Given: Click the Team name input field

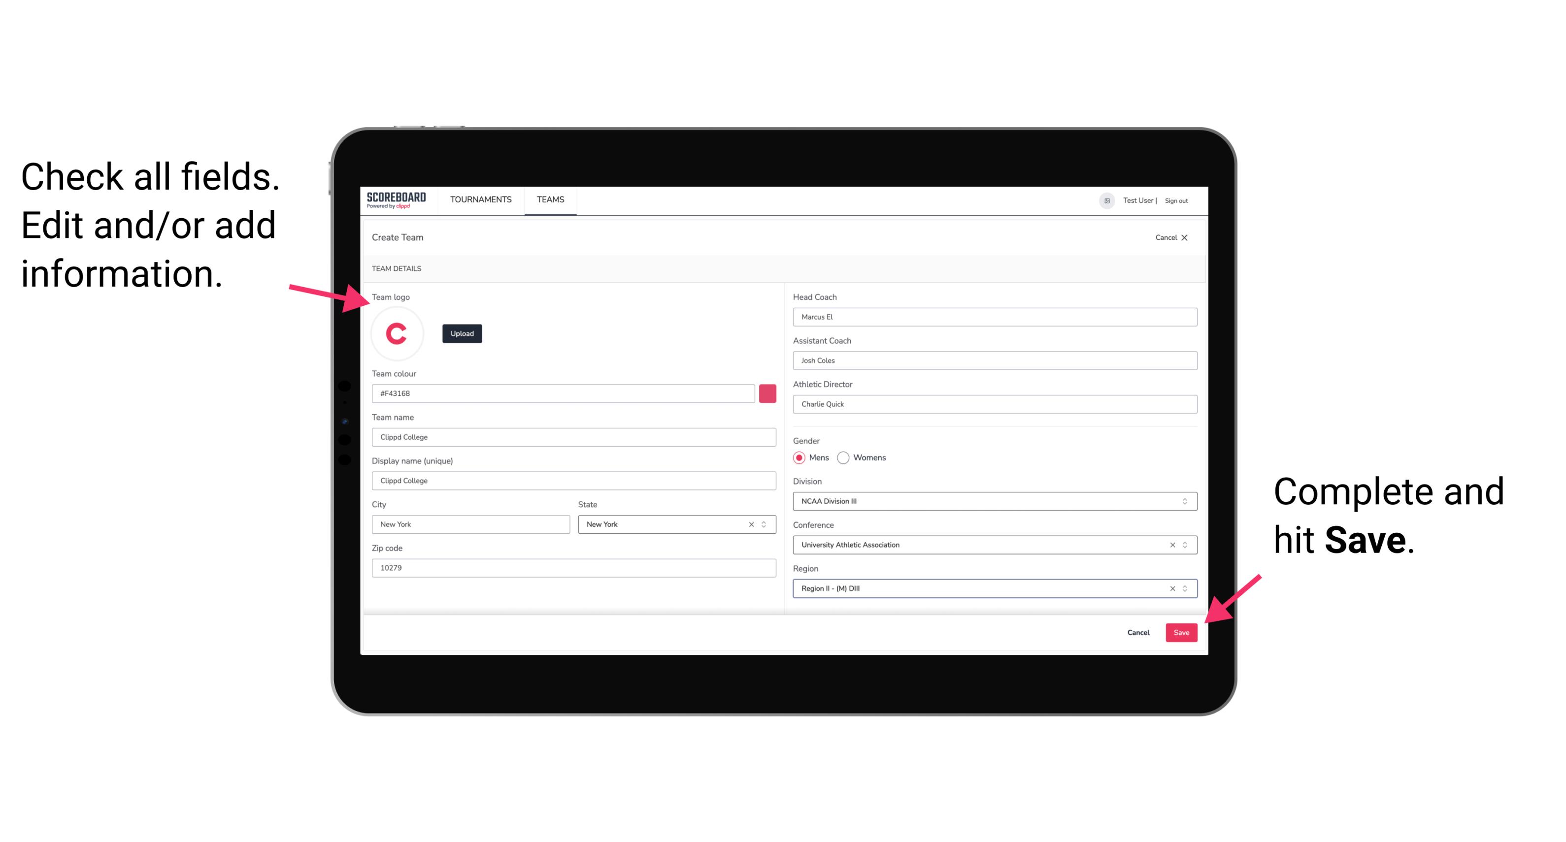Looking at the screenshot, I should pyautogui.click(x=573, y=437).
